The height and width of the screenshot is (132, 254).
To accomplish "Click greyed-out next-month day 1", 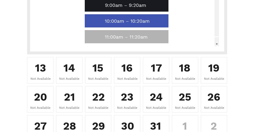I will click(x=185, y=124).
